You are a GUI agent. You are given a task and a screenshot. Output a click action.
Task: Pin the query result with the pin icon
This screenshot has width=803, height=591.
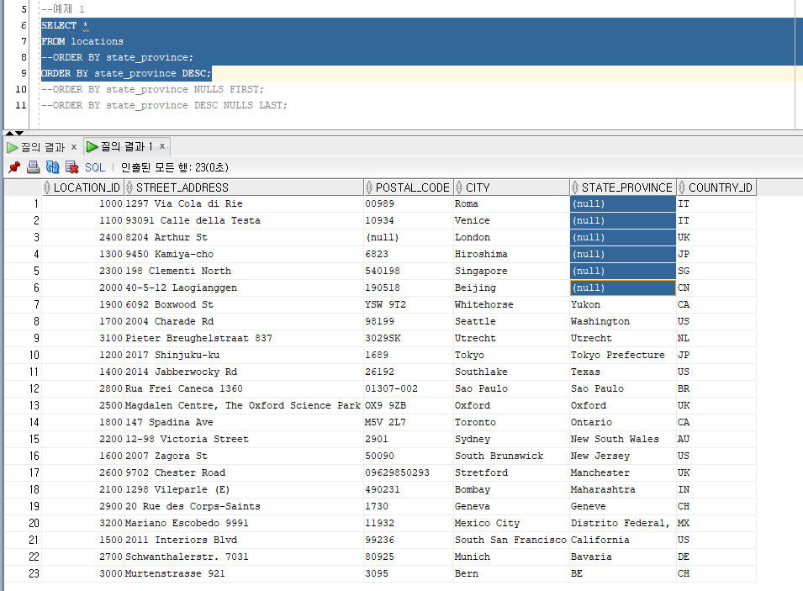point(14,167)
